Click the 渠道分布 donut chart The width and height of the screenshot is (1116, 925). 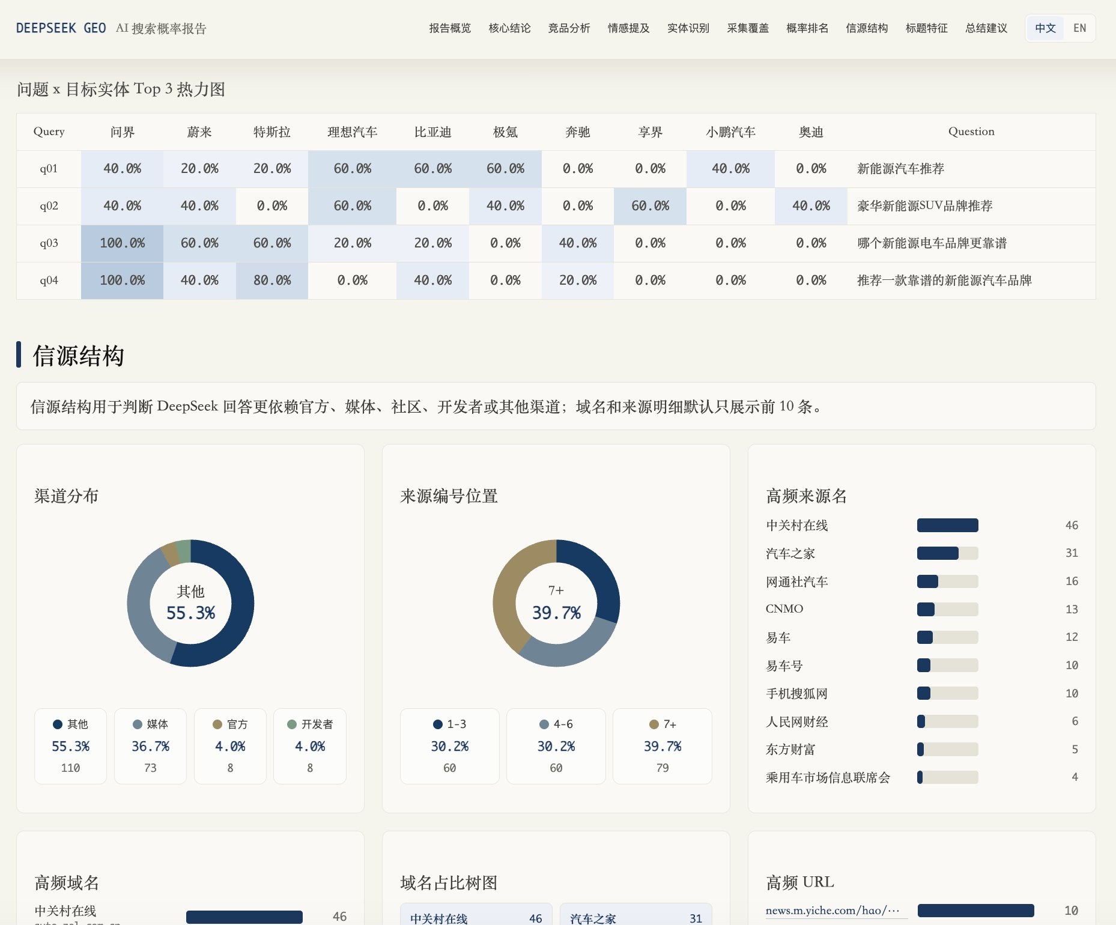point(190,603)
